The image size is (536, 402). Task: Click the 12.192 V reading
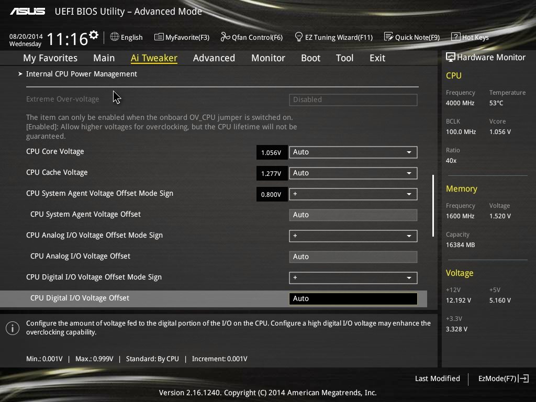(458, 300)
